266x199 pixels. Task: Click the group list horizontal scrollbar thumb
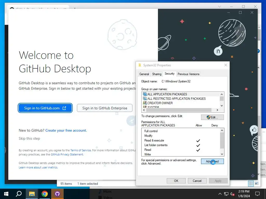(x=179, y=110)
